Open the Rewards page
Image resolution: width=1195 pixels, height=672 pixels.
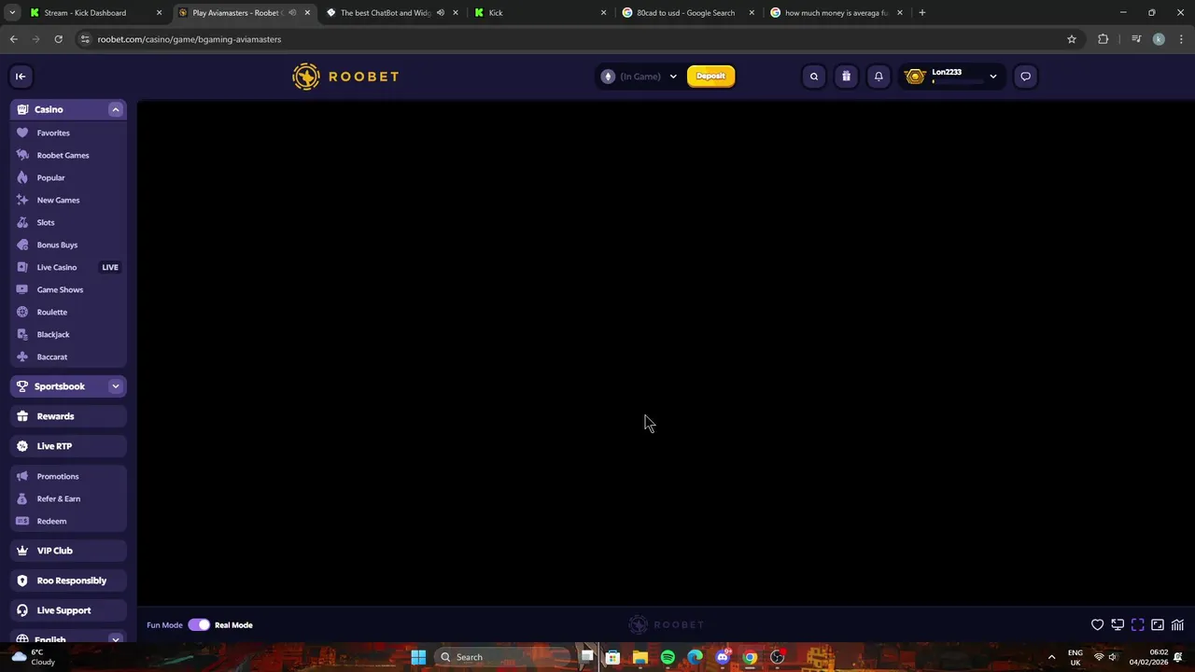tap(68, 416)
